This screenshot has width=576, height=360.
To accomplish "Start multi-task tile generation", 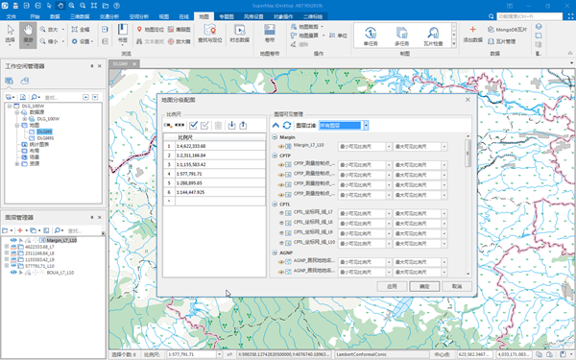I will click(x=401, y=36).
